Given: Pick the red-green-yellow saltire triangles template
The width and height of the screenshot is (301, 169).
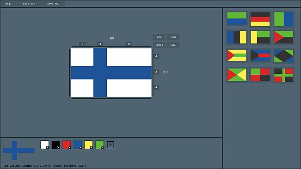Looking at the screenshot, I should [237, 75].
